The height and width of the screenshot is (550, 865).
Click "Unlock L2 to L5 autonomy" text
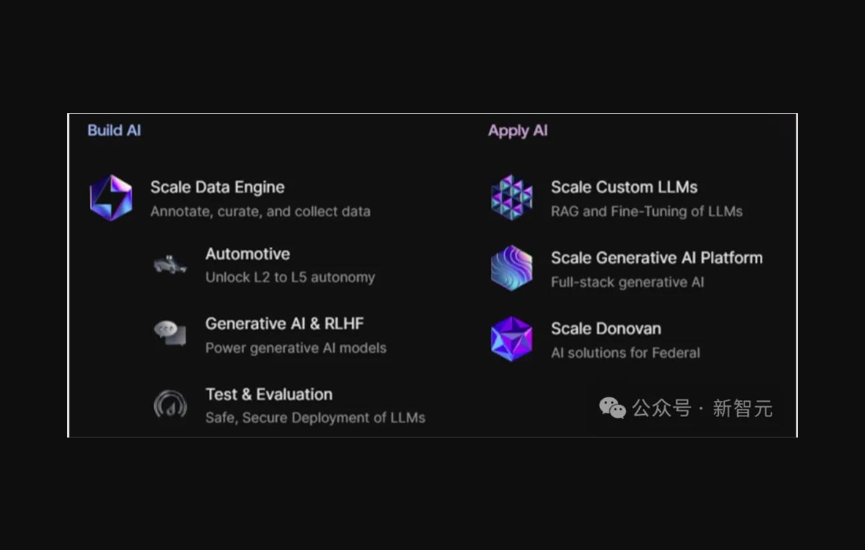coord(289,278)
